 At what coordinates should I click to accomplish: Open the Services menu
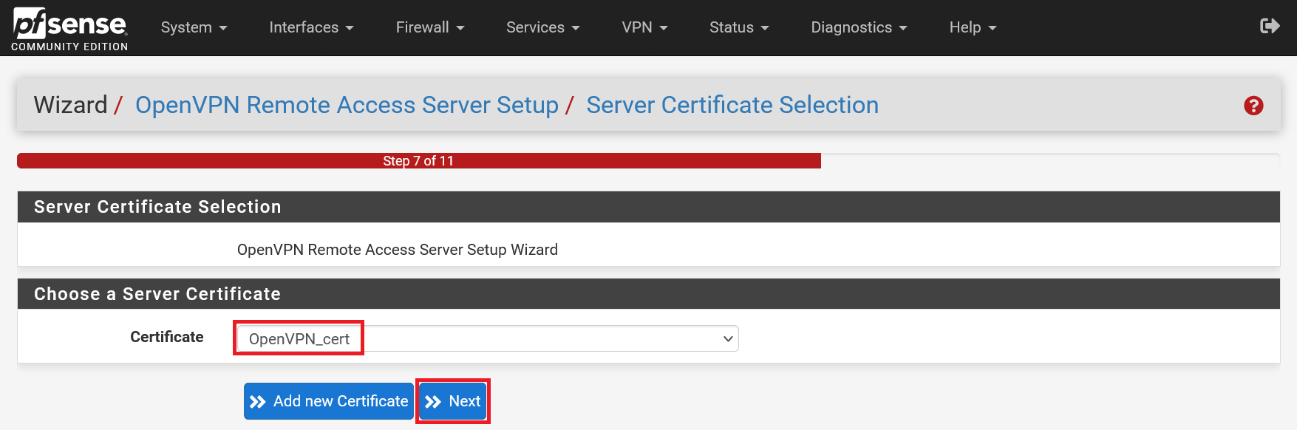tap(542, 27)
